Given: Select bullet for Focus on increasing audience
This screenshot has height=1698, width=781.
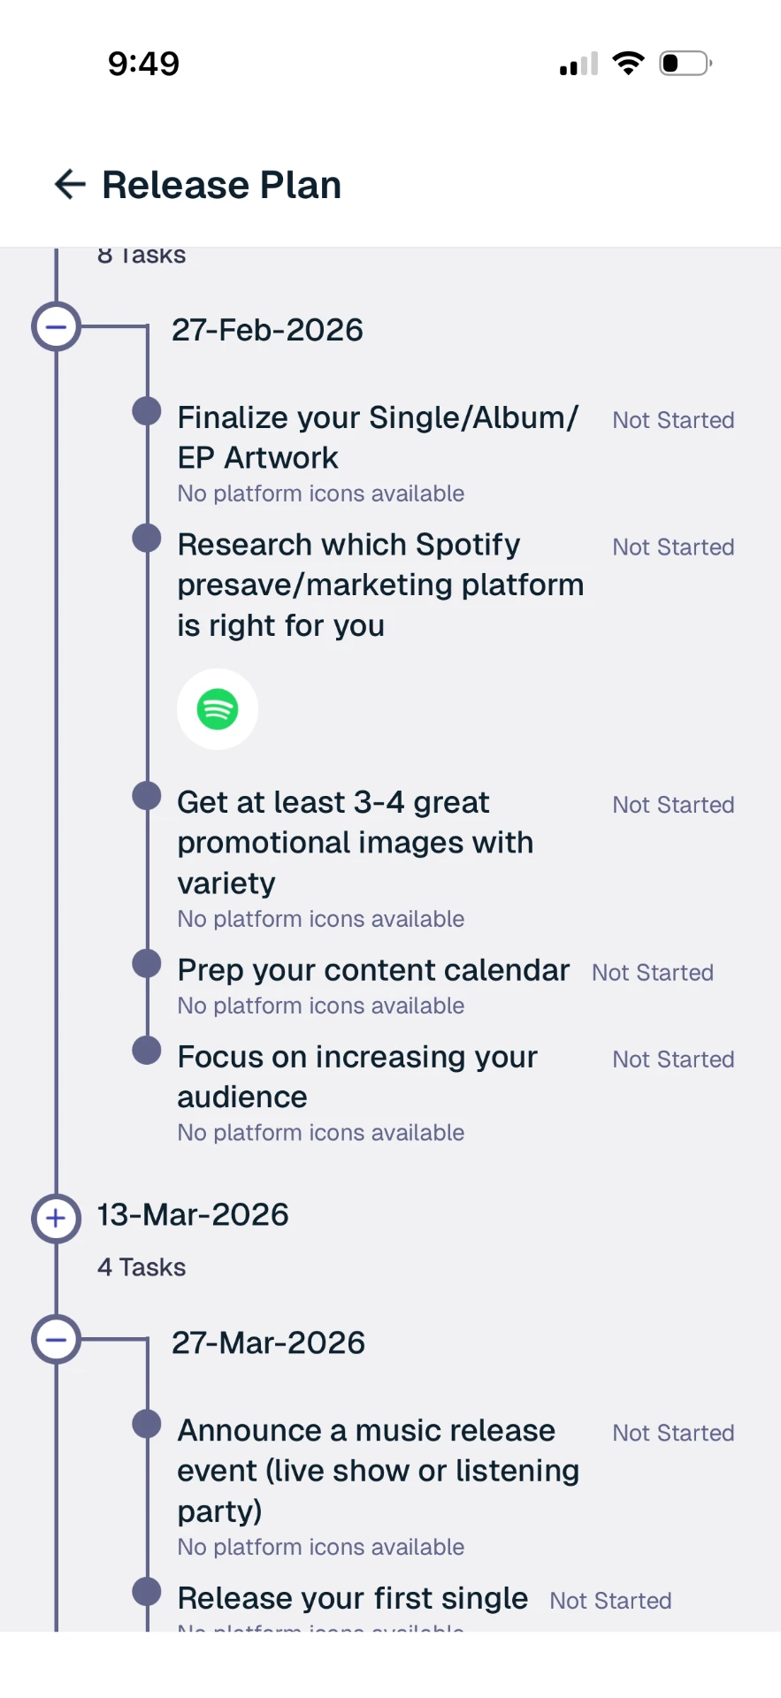Looking at the screenshot, I should coord(147,1050).
